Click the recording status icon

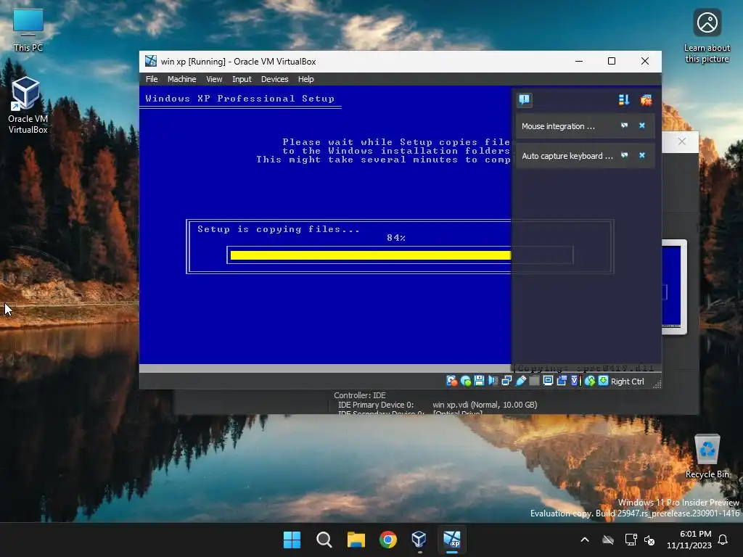[562, 381]
